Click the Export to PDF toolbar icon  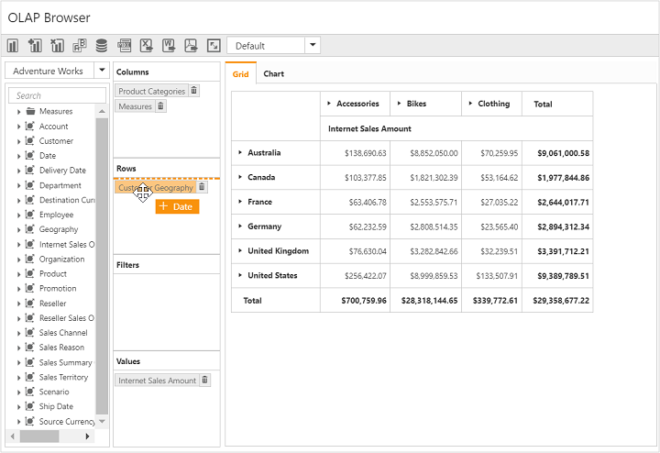click(x=192, y=46)
